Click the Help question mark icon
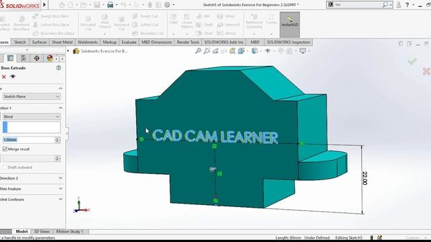The width and height of the screenshot is (431, 242). pos(407,5)
